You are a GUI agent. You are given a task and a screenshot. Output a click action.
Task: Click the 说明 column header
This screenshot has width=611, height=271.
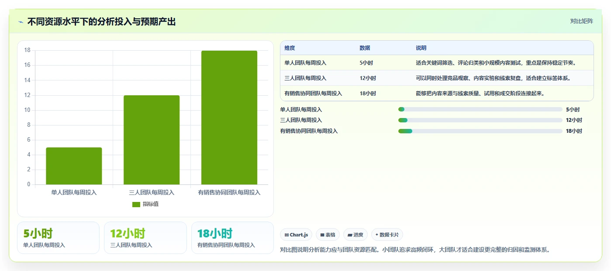pyautogui.click(x=421, y=48)
